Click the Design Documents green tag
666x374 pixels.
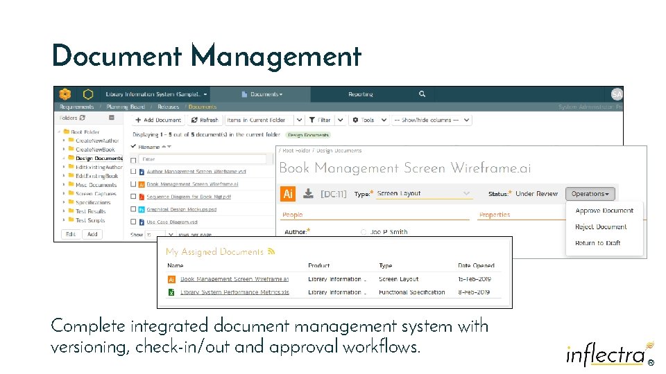point(308,135)
